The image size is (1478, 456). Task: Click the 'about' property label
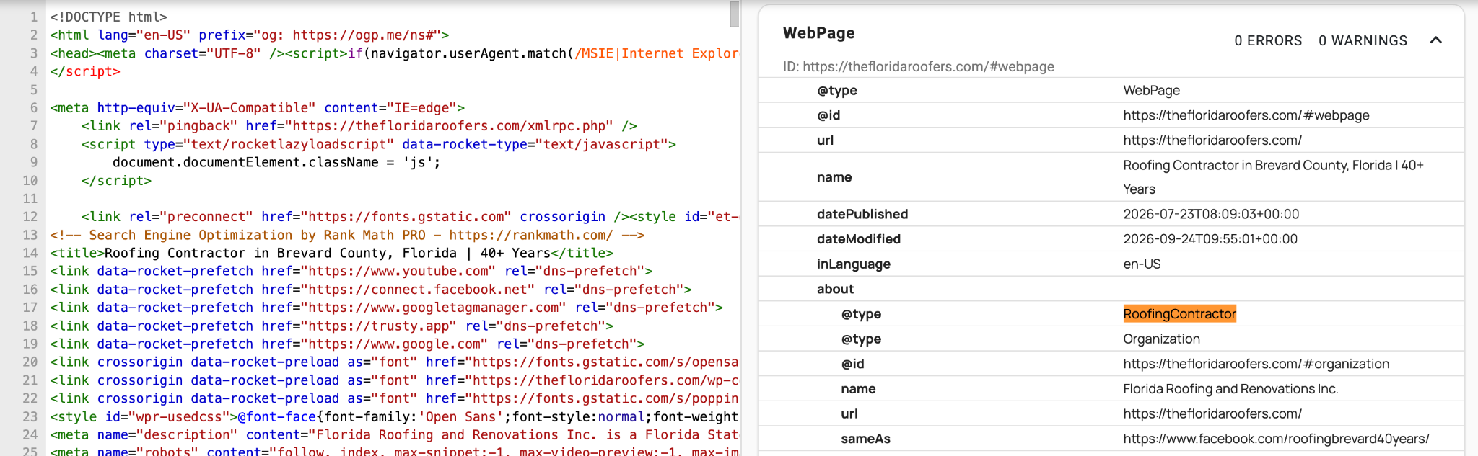[x=835, y=289]
